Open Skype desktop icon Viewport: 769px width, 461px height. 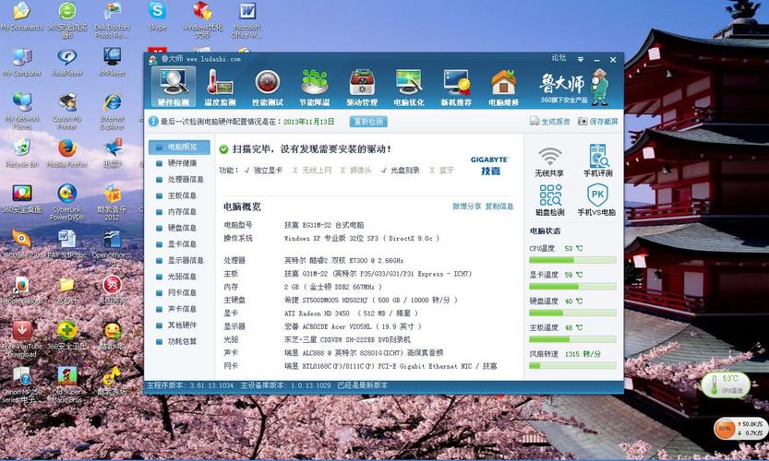[158, 17]
